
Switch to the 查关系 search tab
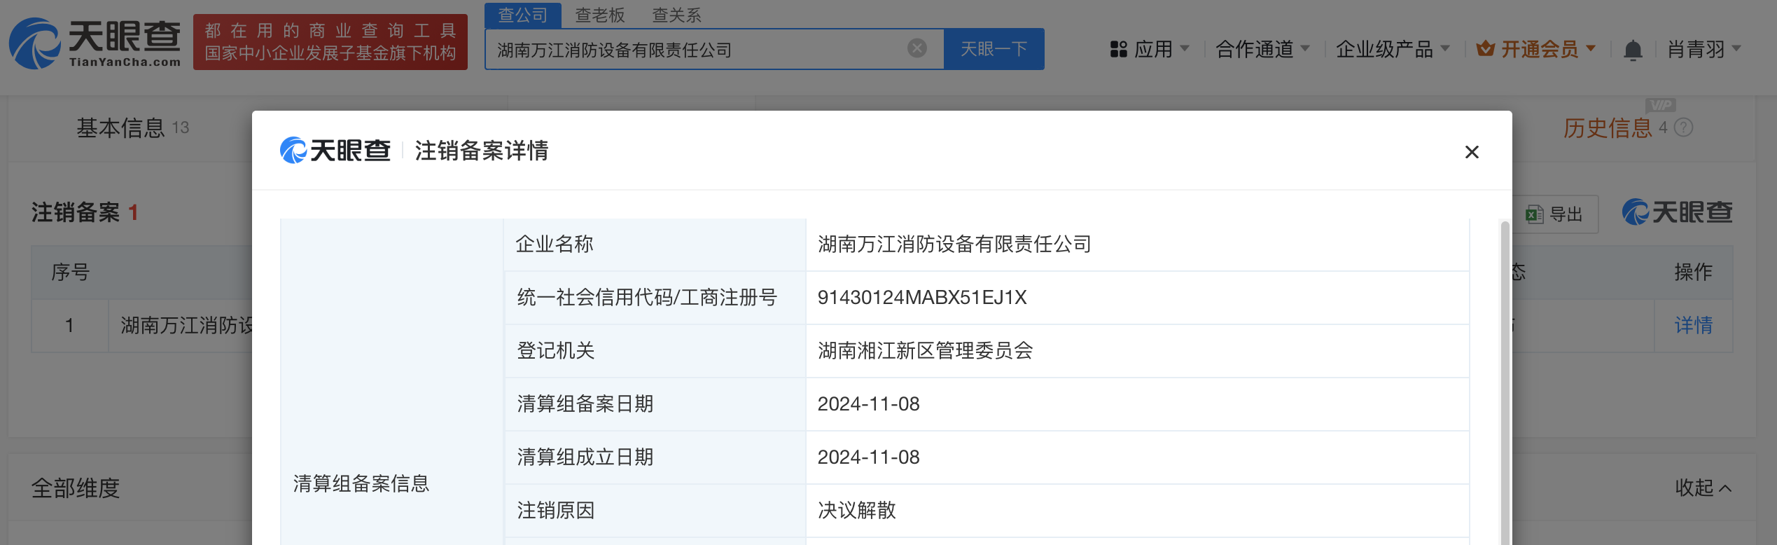click(x=676, y=15)
